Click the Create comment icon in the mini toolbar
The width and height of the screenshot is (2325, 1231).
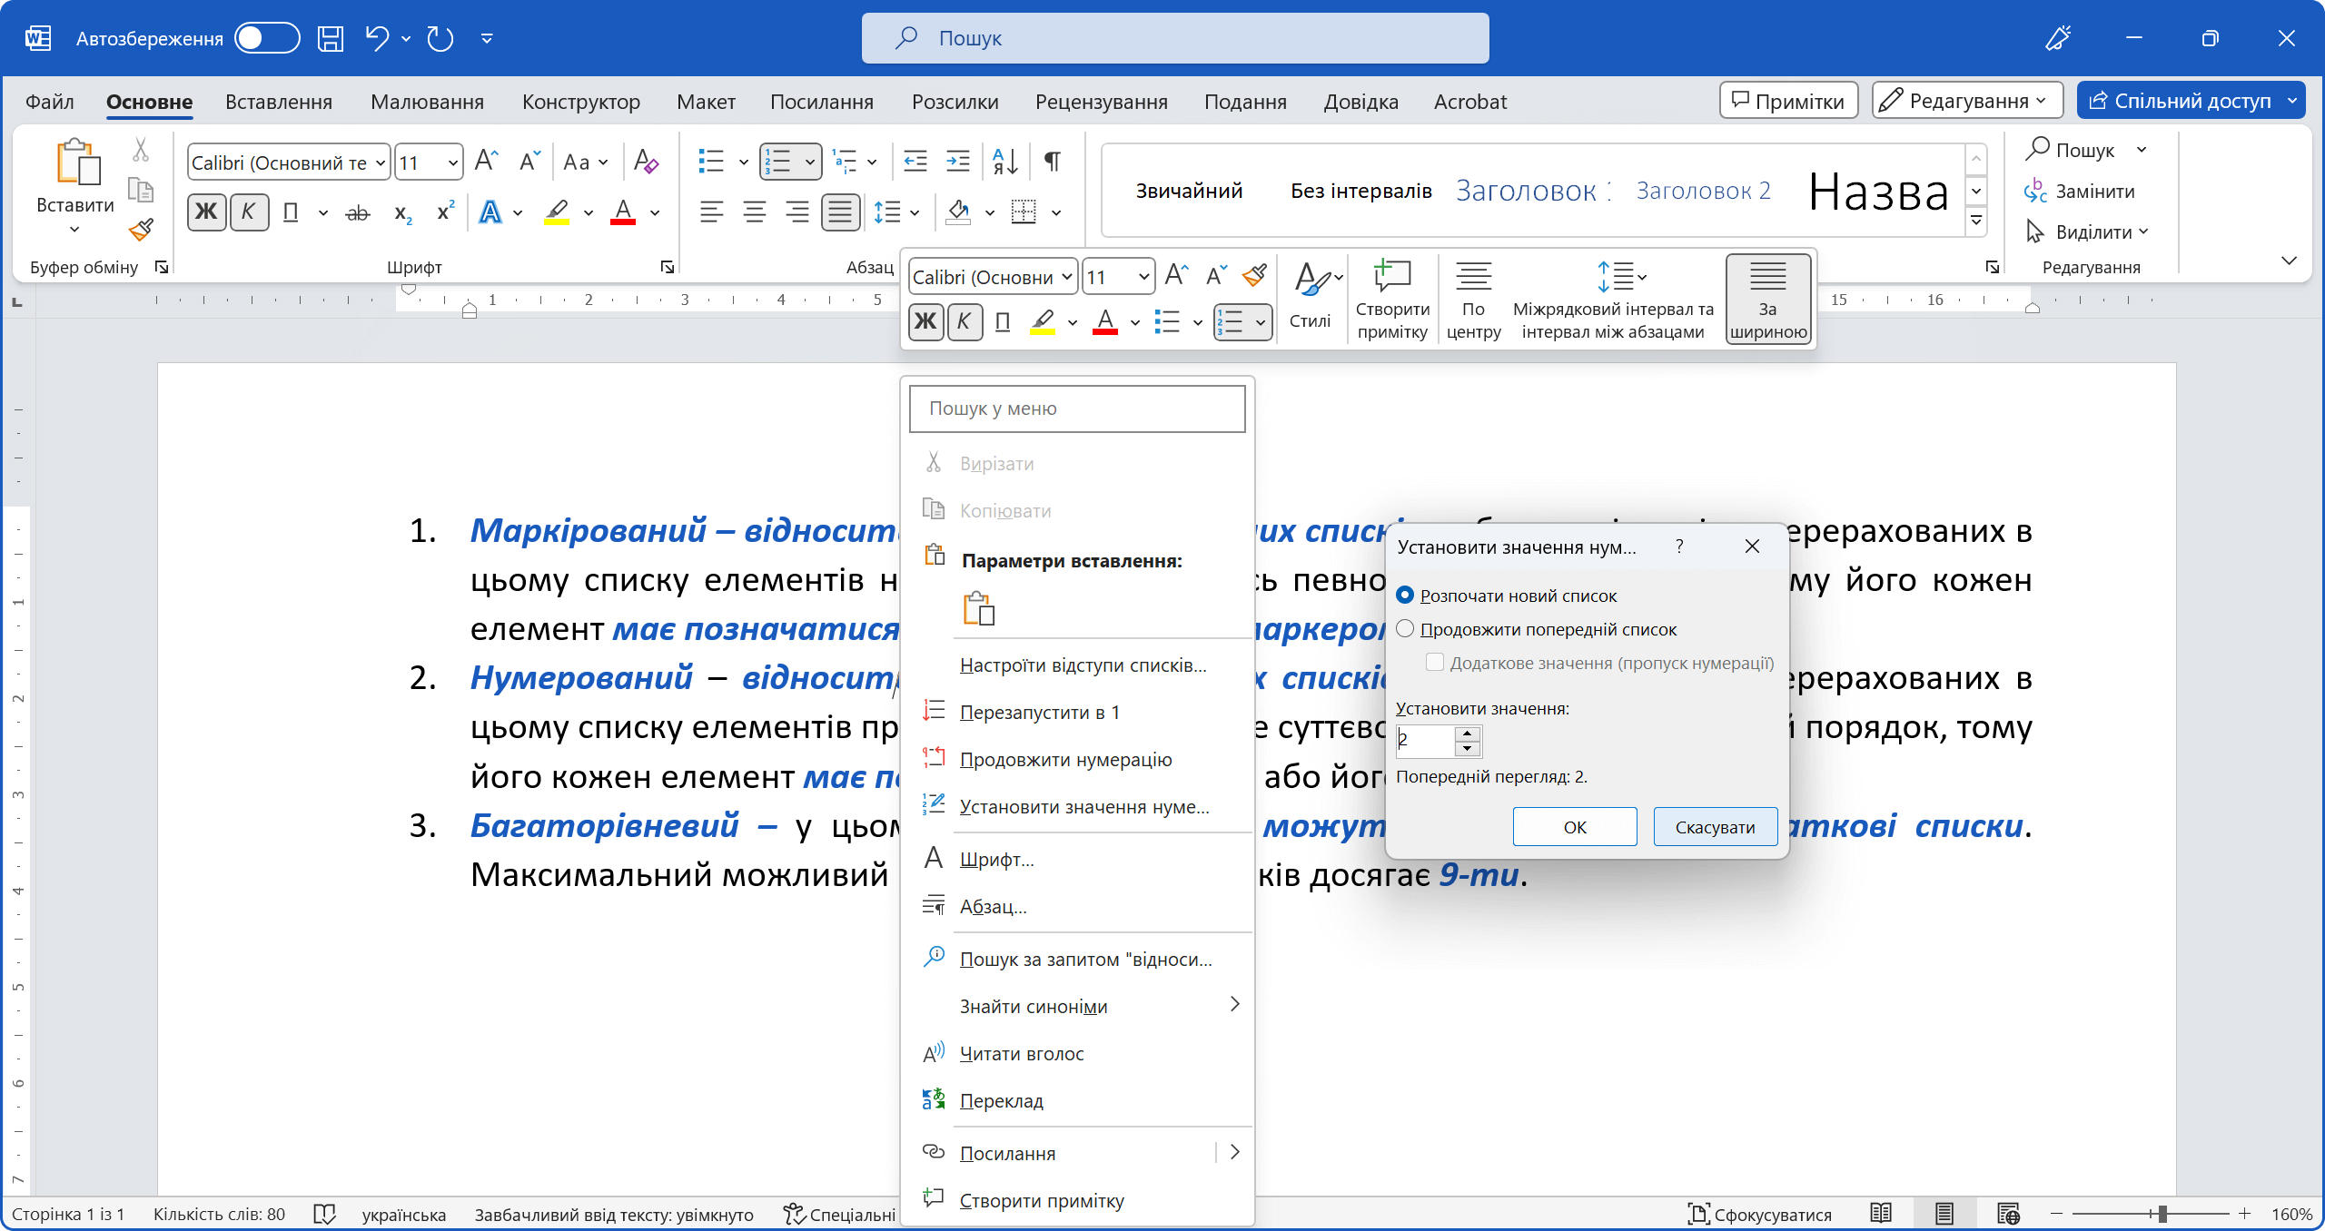point(1391,277)
